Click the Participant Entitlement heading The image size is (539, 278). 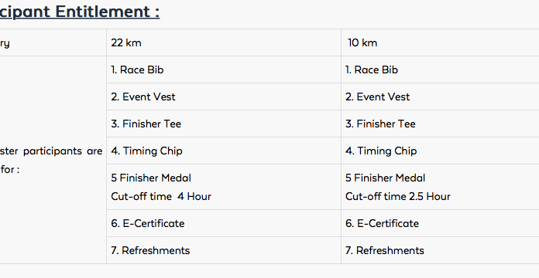(80, 12)
